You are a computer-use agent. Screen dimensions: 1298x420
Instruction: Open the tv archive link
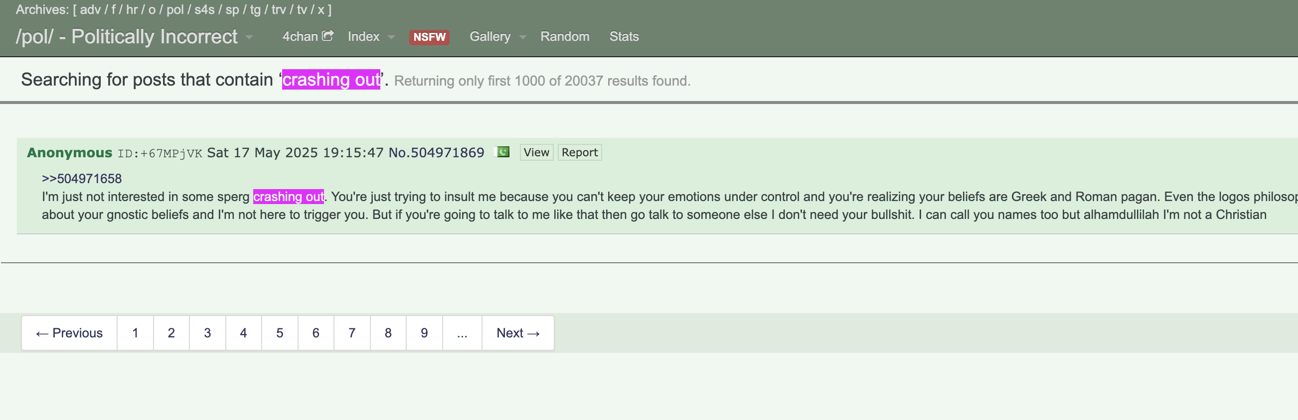coord(302,9)
